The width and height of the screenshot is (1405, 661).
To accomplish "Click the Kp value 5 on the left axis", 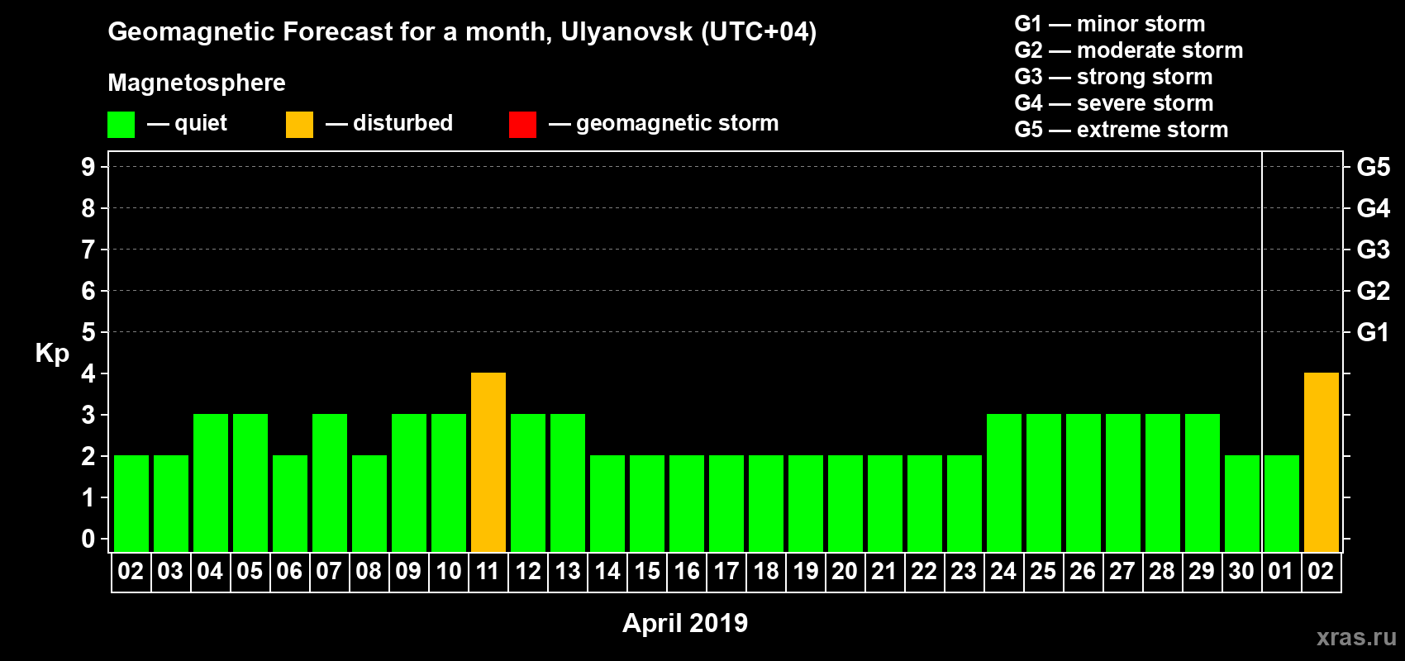I will coord(88,332).
